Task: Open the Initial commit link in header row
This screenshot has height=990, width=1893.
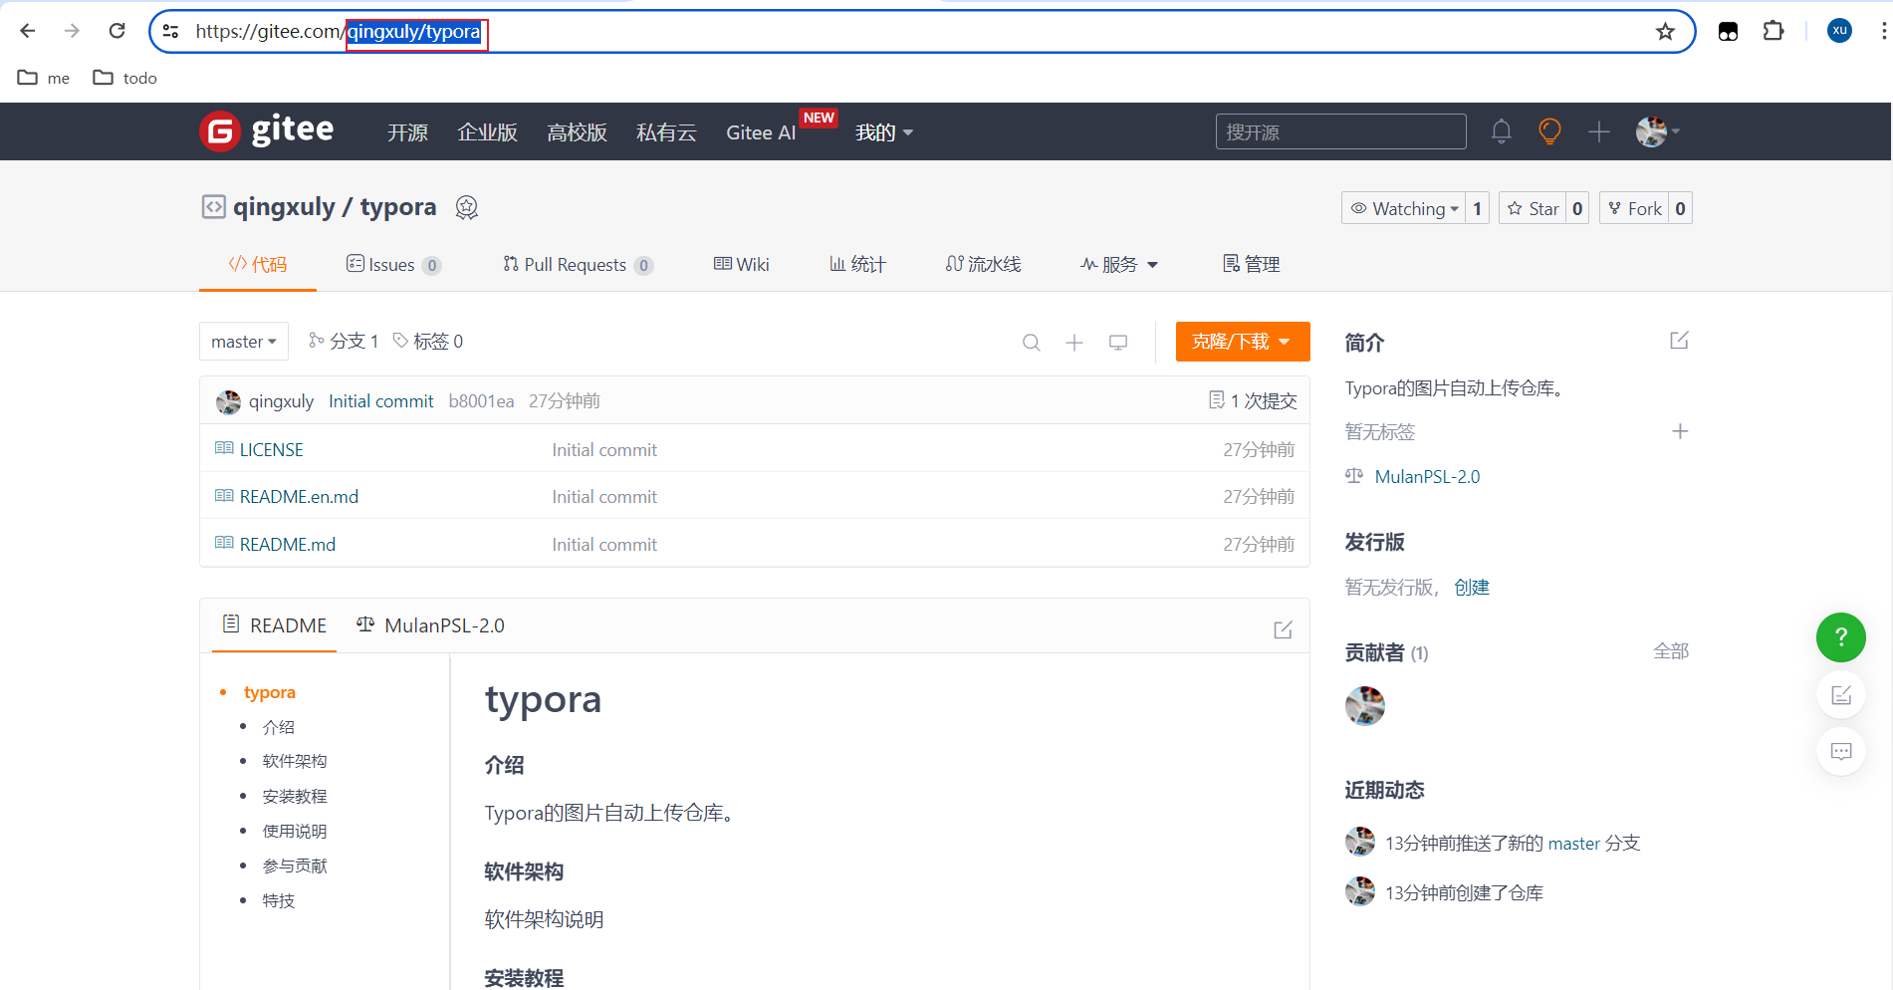Action: [x=381, y=400]
